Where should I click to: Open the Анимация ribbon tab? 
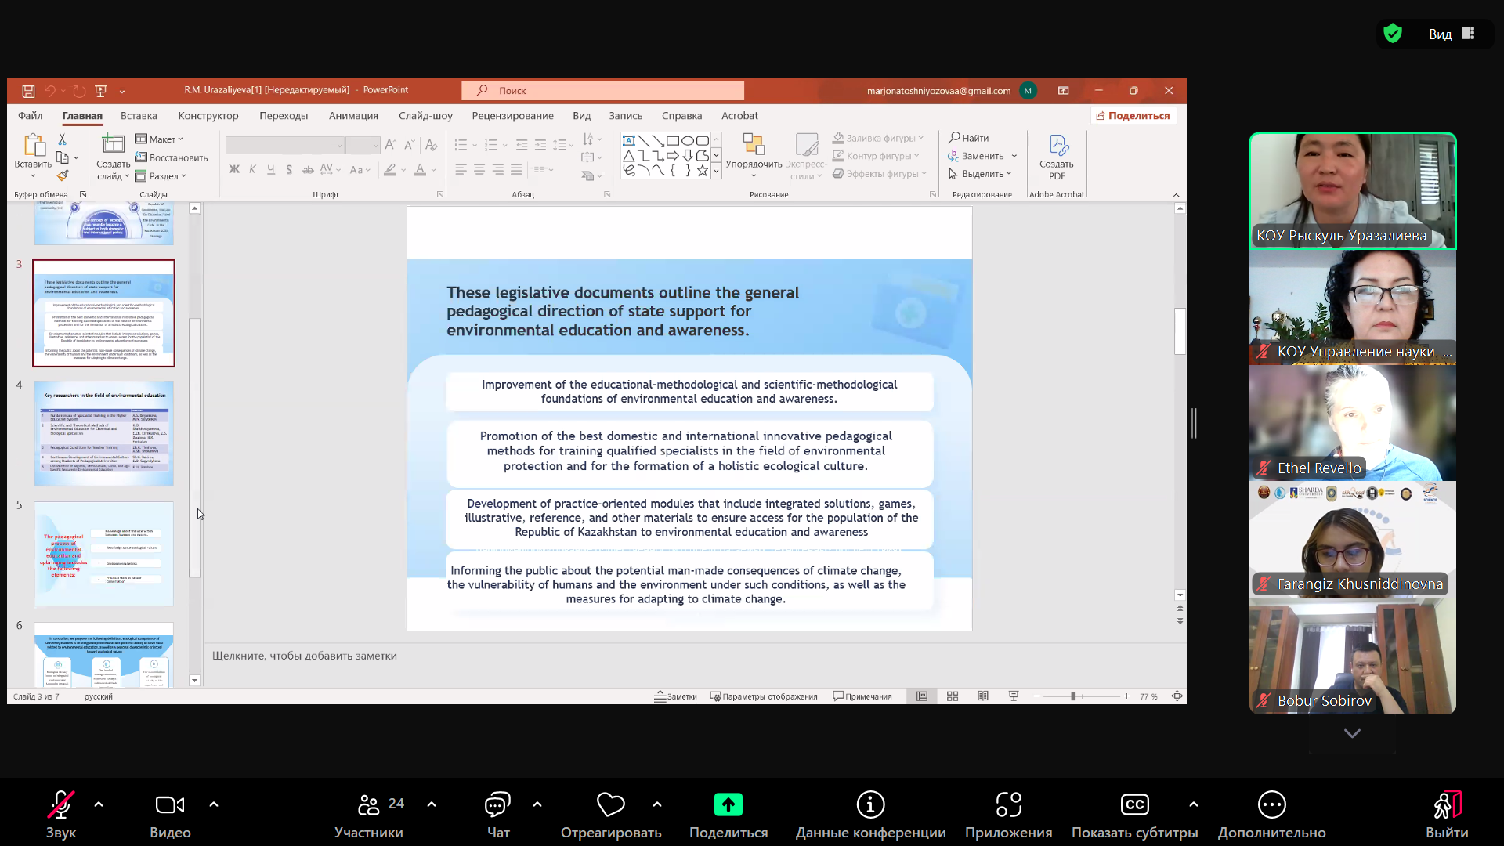coord(353,116)
